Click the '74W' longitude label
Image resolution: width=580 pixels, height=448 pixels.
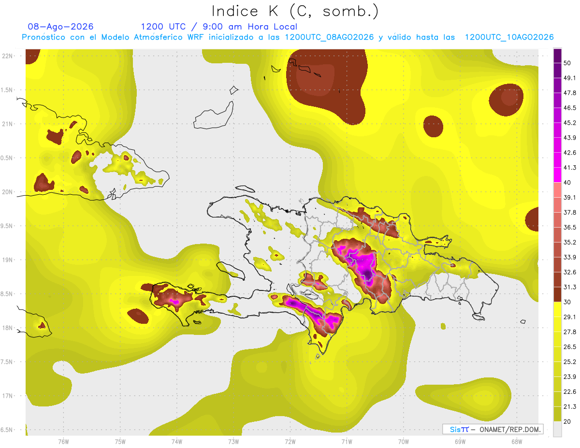tap(176, 441)
